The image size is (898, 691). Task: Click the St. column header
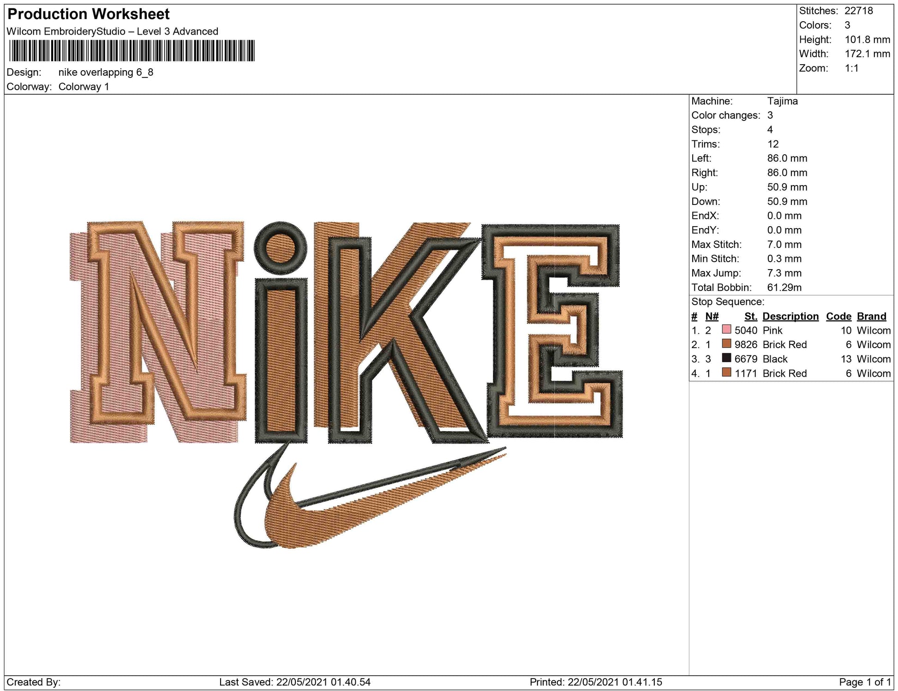pos(750,316)
